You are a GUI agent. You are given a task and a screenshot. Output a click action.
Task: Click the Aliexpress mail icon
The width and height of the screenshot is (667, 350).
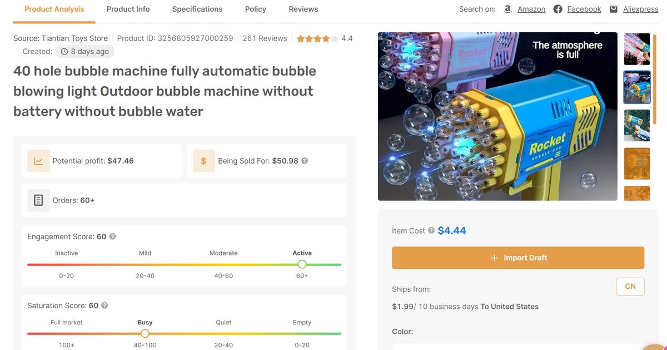click(613, 9)
